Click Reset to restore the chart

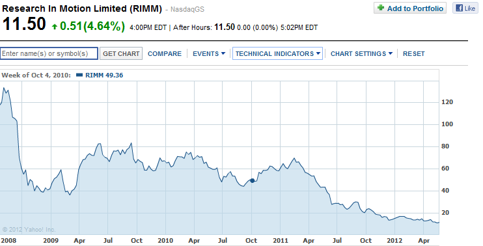tap(414, 53)
